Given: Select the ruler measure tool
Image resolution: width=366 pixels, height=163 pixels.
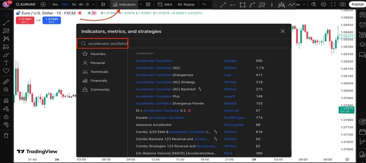Looking at the screenshot, I should tap(6, 81).
